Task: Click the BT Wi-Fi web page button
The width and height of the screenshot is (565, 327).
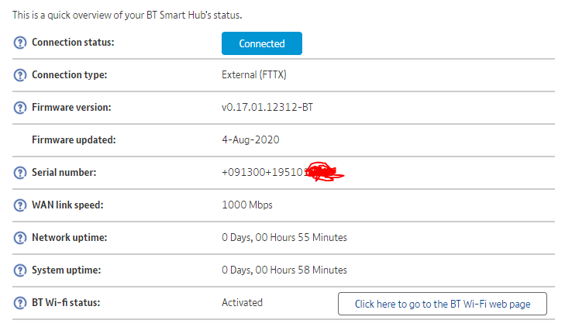Action: click(442, 304)
